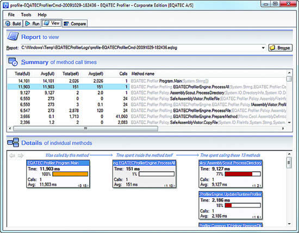Viewport: 299px width, 233px height.
Task: Click the 2,878 Total(self) cell
Action: (x=74, y=110)
